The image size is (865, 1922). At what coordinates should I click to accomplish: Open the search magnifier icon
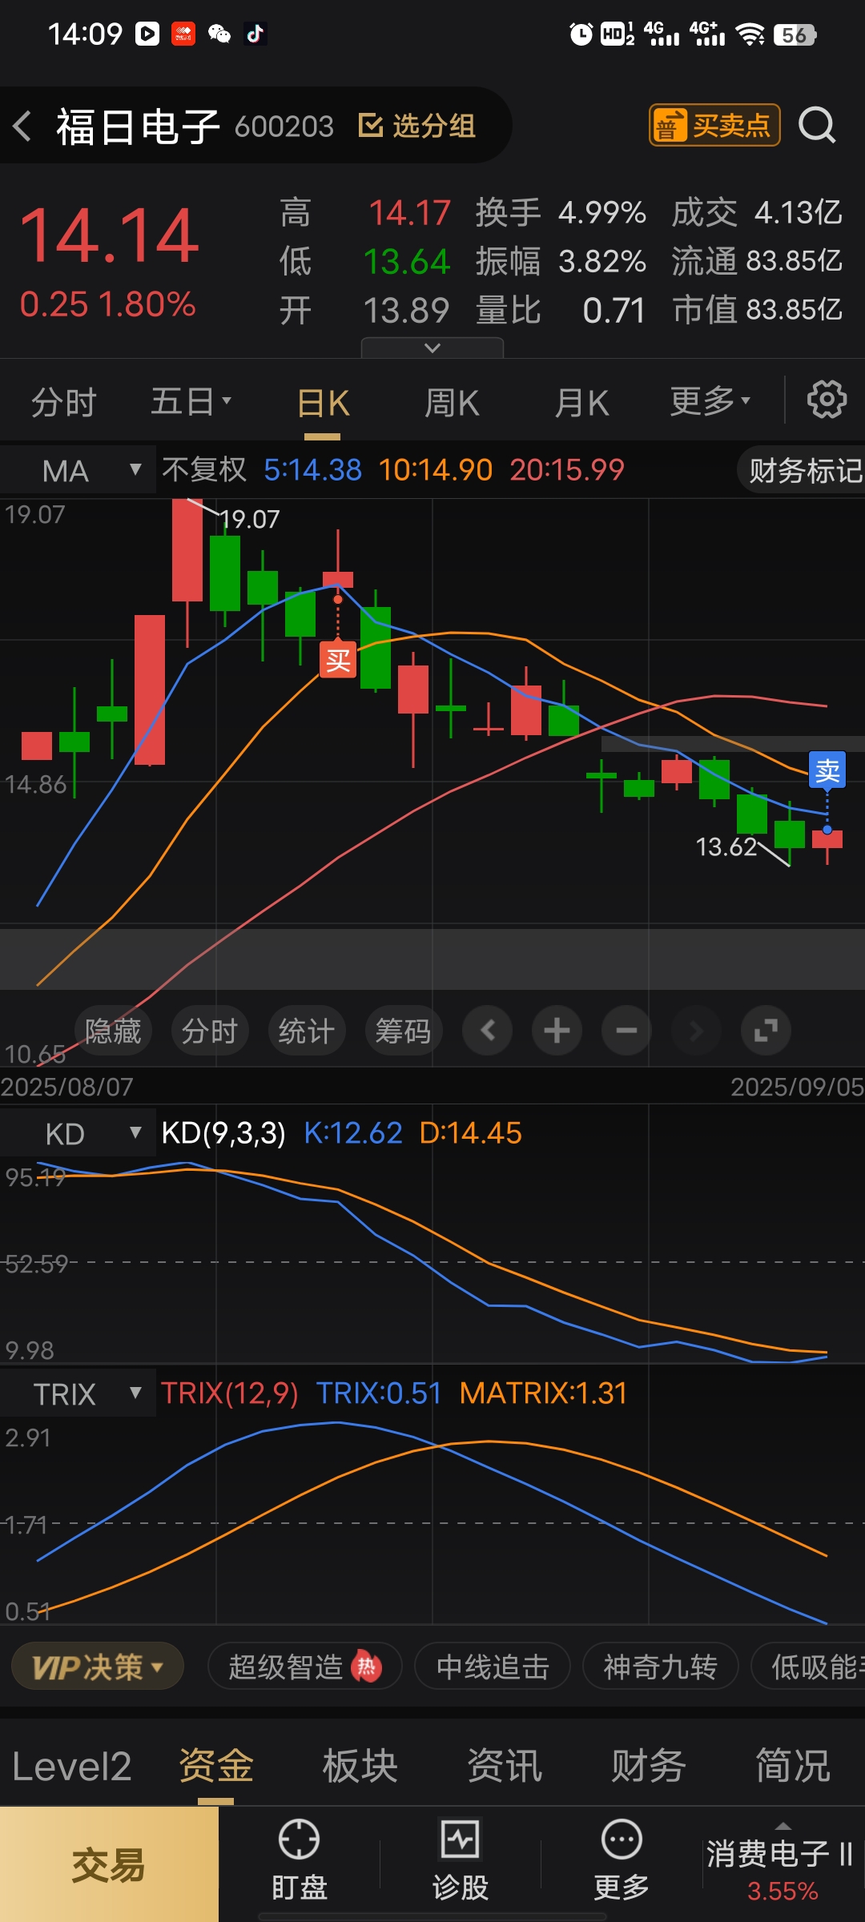(817, 126)
